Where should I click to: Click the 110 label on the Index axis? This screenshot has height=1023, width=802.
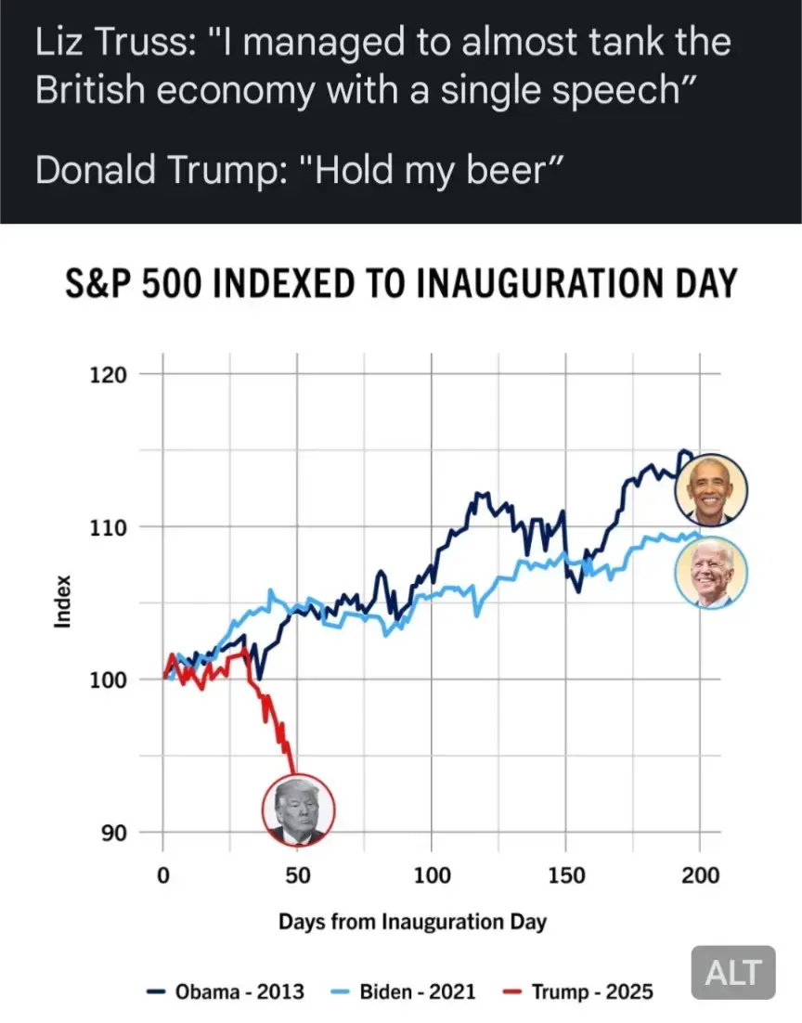coord(108,527)
